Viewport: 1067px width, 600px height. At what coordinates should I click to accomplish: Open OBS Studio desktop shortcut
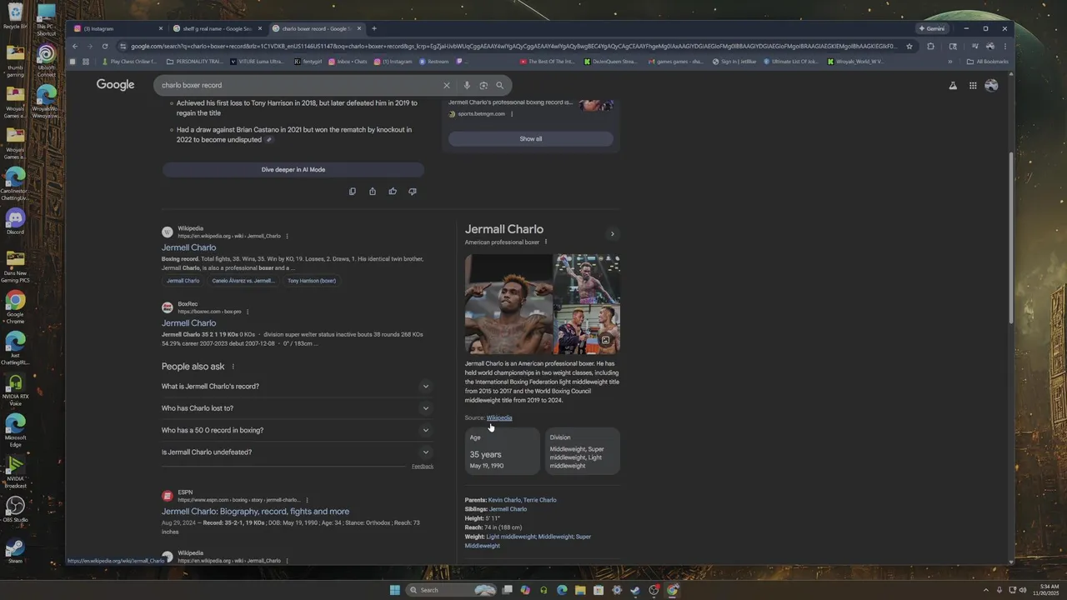[x=15, y=509]
